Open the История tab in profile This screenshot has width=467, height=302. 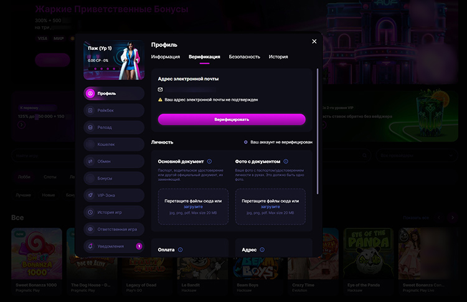point(278,57)
